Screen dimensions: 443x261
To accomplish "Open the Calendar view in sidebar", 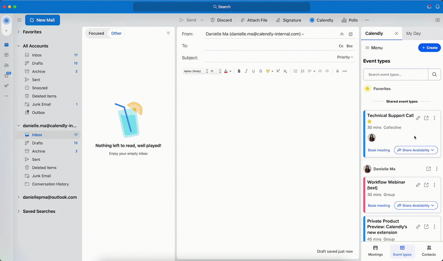I will 7,55.
